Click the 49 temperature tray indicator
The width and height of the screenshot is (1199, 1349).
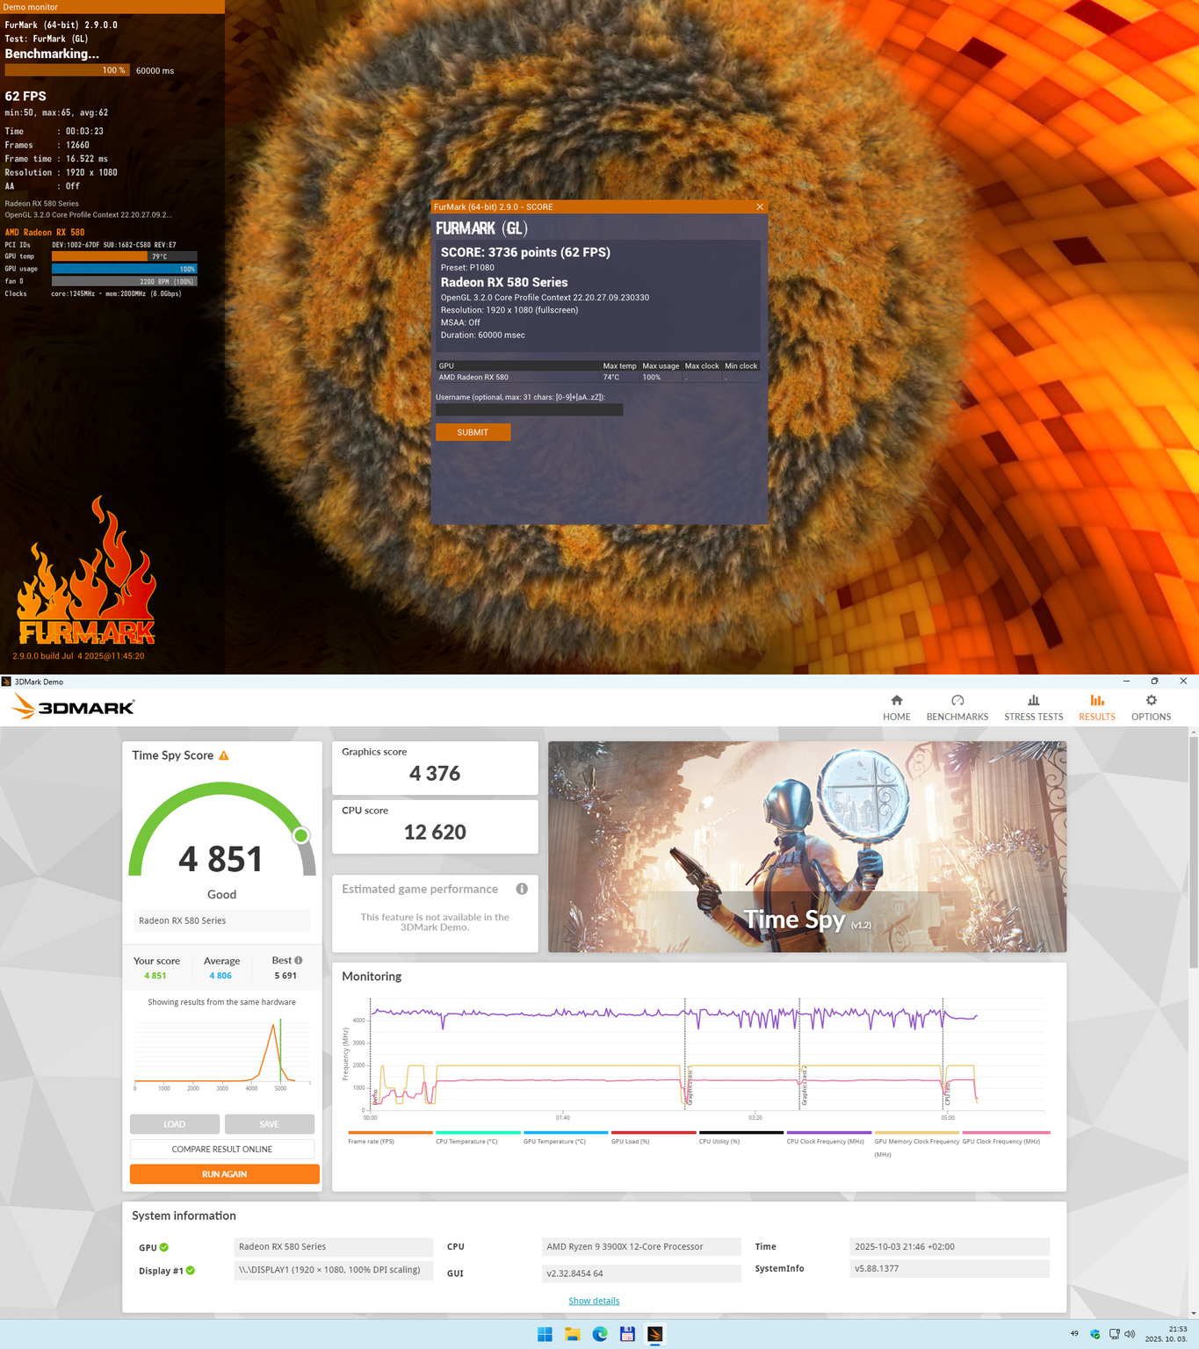pos(1074,1333)
